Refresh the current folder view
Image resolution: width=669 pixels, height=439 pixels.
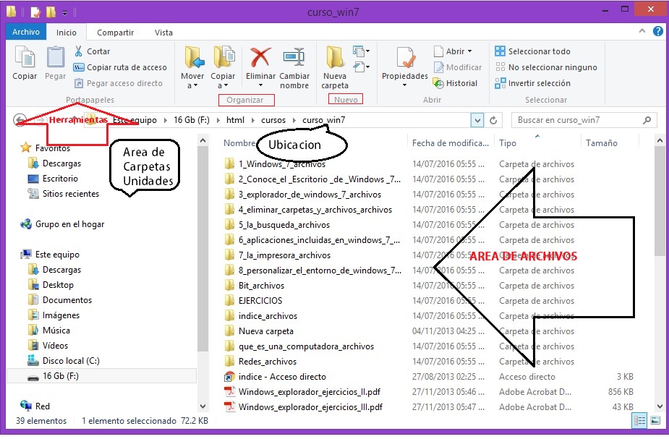[495, 120]
